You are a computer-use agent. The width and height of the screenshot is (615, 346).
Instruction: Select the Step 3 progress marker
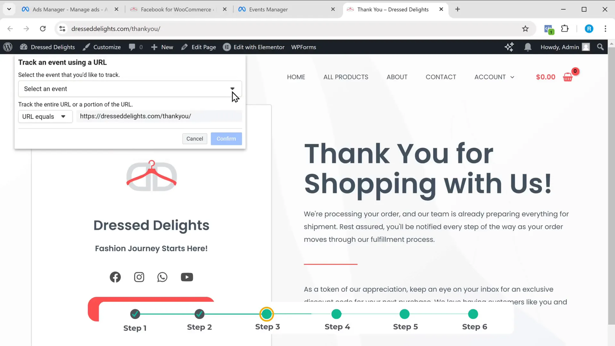click(x=266, y=314)
